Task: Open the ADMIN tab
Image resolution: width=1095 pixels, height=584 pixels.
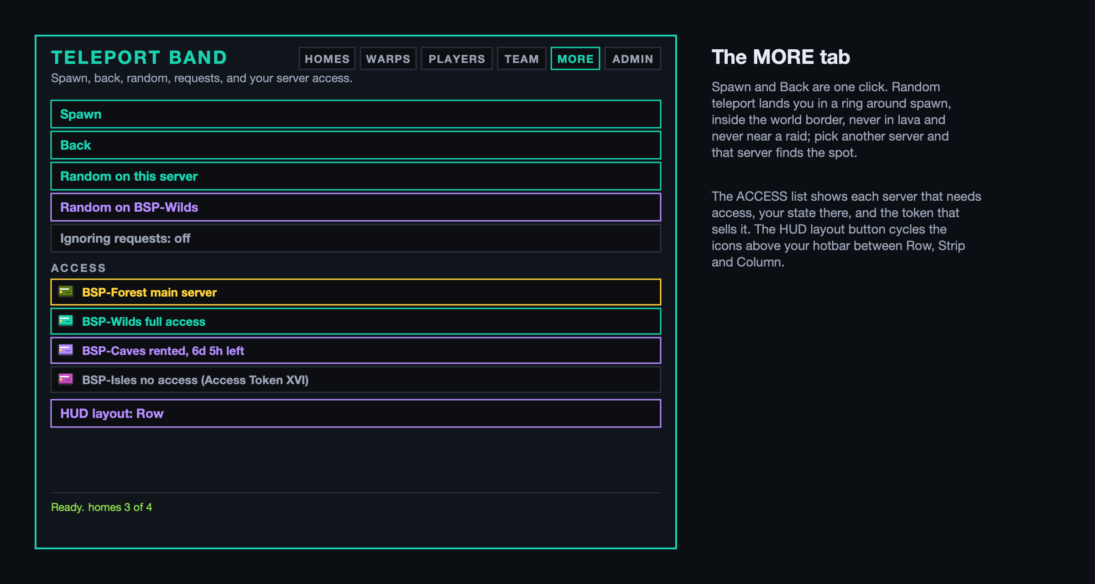Action: coord(632,59)
